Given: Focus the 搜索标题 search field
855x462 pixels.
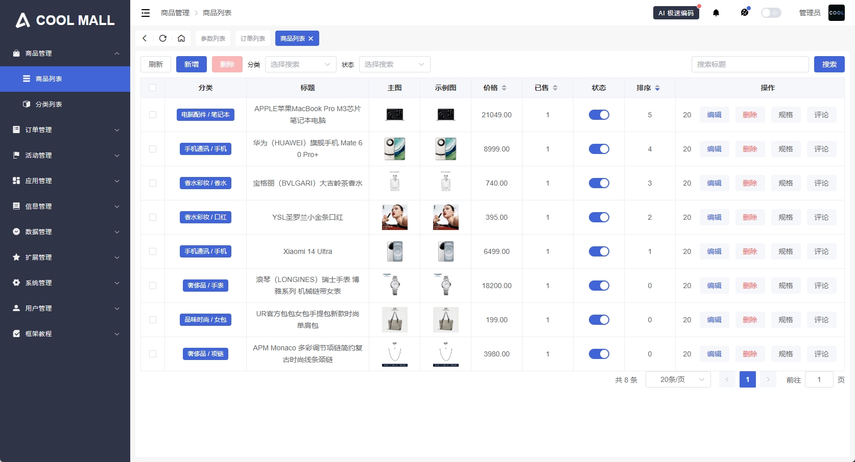Looking at the screenshot, I should click(x=750, y=64).
